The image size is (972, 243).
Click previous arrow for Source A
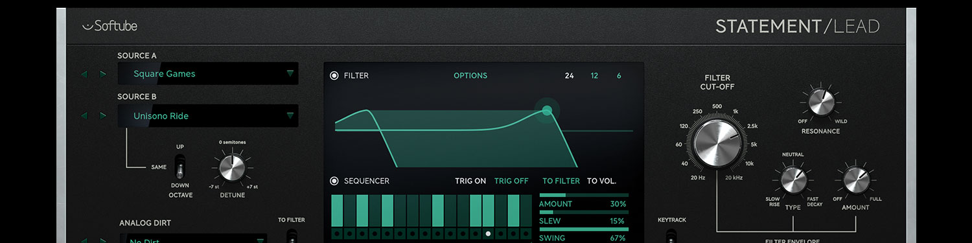point(84,74)
